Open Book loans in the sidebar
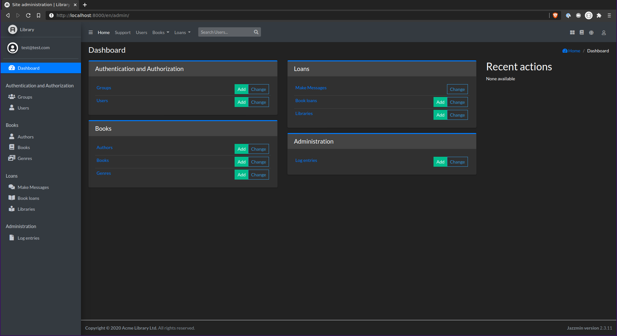Viewport: 617px width, 336px height. 41,198
